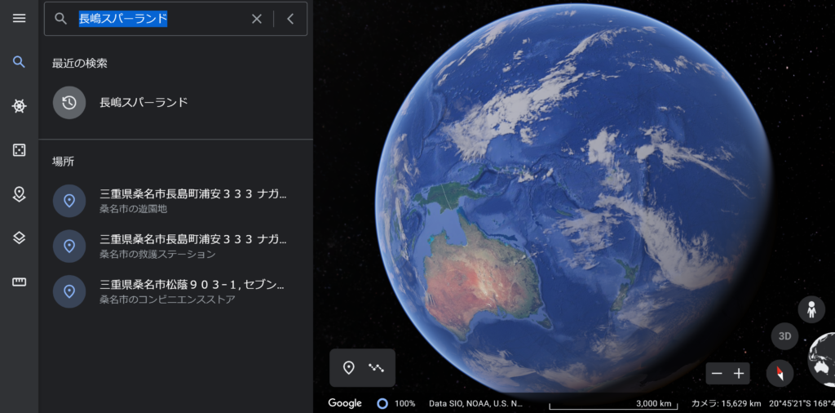Viewport: 835px width, 413px height.
Task: Select place result 桑名市のコンビニエンスストア
Action: click(x=176, y=291)
